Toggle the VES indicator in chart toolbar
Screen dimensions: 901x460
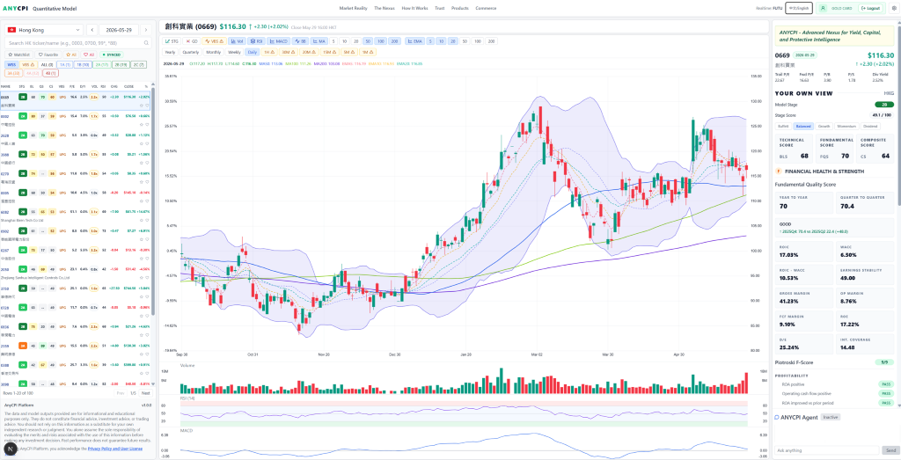point(215,41)
